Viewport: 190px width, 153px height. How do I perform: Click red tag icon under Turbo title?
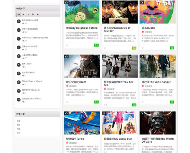pyautogui.click(x=67, y=143)
